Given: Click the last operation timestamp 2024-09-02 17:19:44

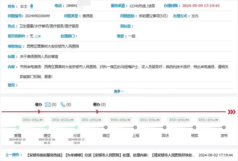Looking at the screenshot, I should (216, 155).
